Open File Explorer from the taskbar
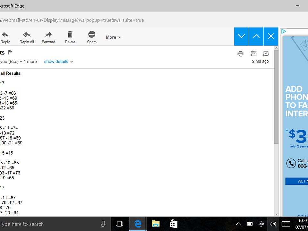 (156, 224)
